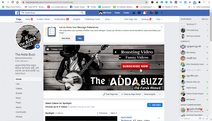Image resolution: width=212 pixels, height=121 pixels.
Task: Click create new group icon in chat
Action: [207, 118]
